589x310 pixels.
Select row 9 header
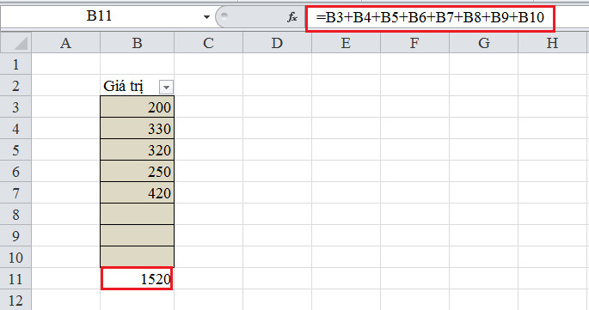(15, 235)
